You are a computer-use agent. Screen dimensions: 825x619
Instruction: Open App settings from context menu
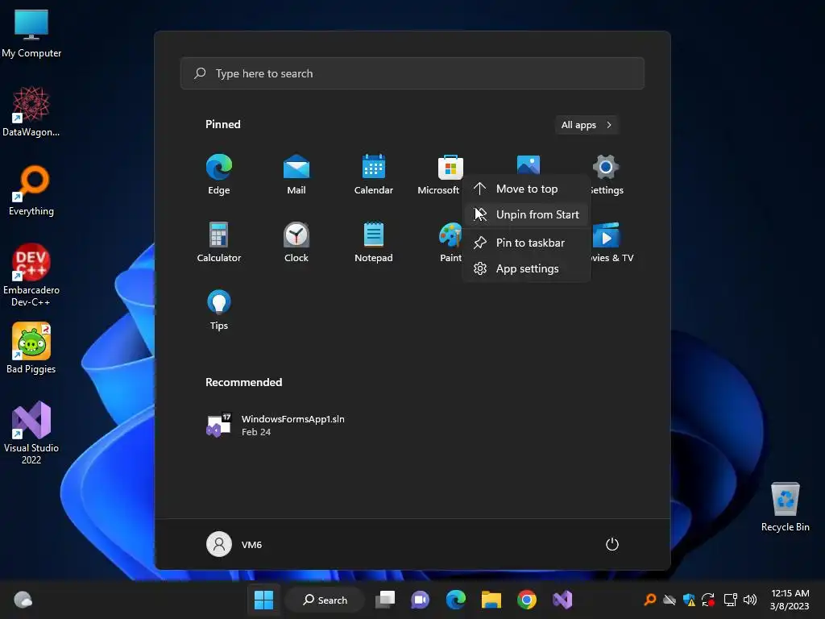(526, 268)
